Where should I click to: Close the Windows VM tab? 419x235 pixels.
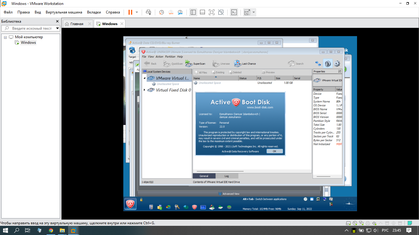click(122, 24)
